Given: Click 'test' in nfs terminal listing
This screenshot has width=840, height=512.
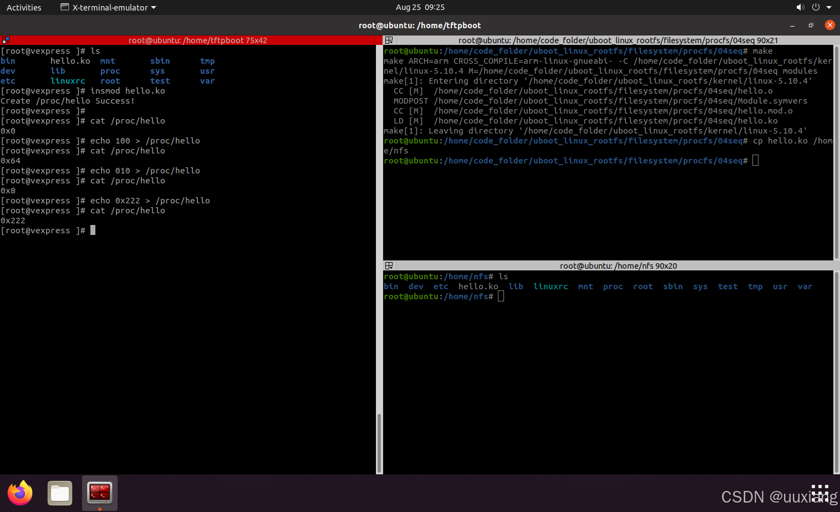Looking at the screenshot, I should coord(728,286).
